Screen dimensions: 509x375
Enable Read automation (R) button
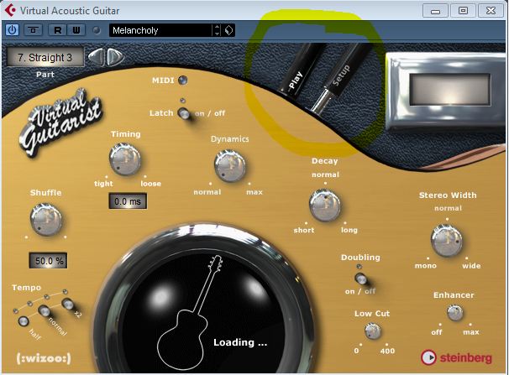pyautogui.click(x=57, y=30)
